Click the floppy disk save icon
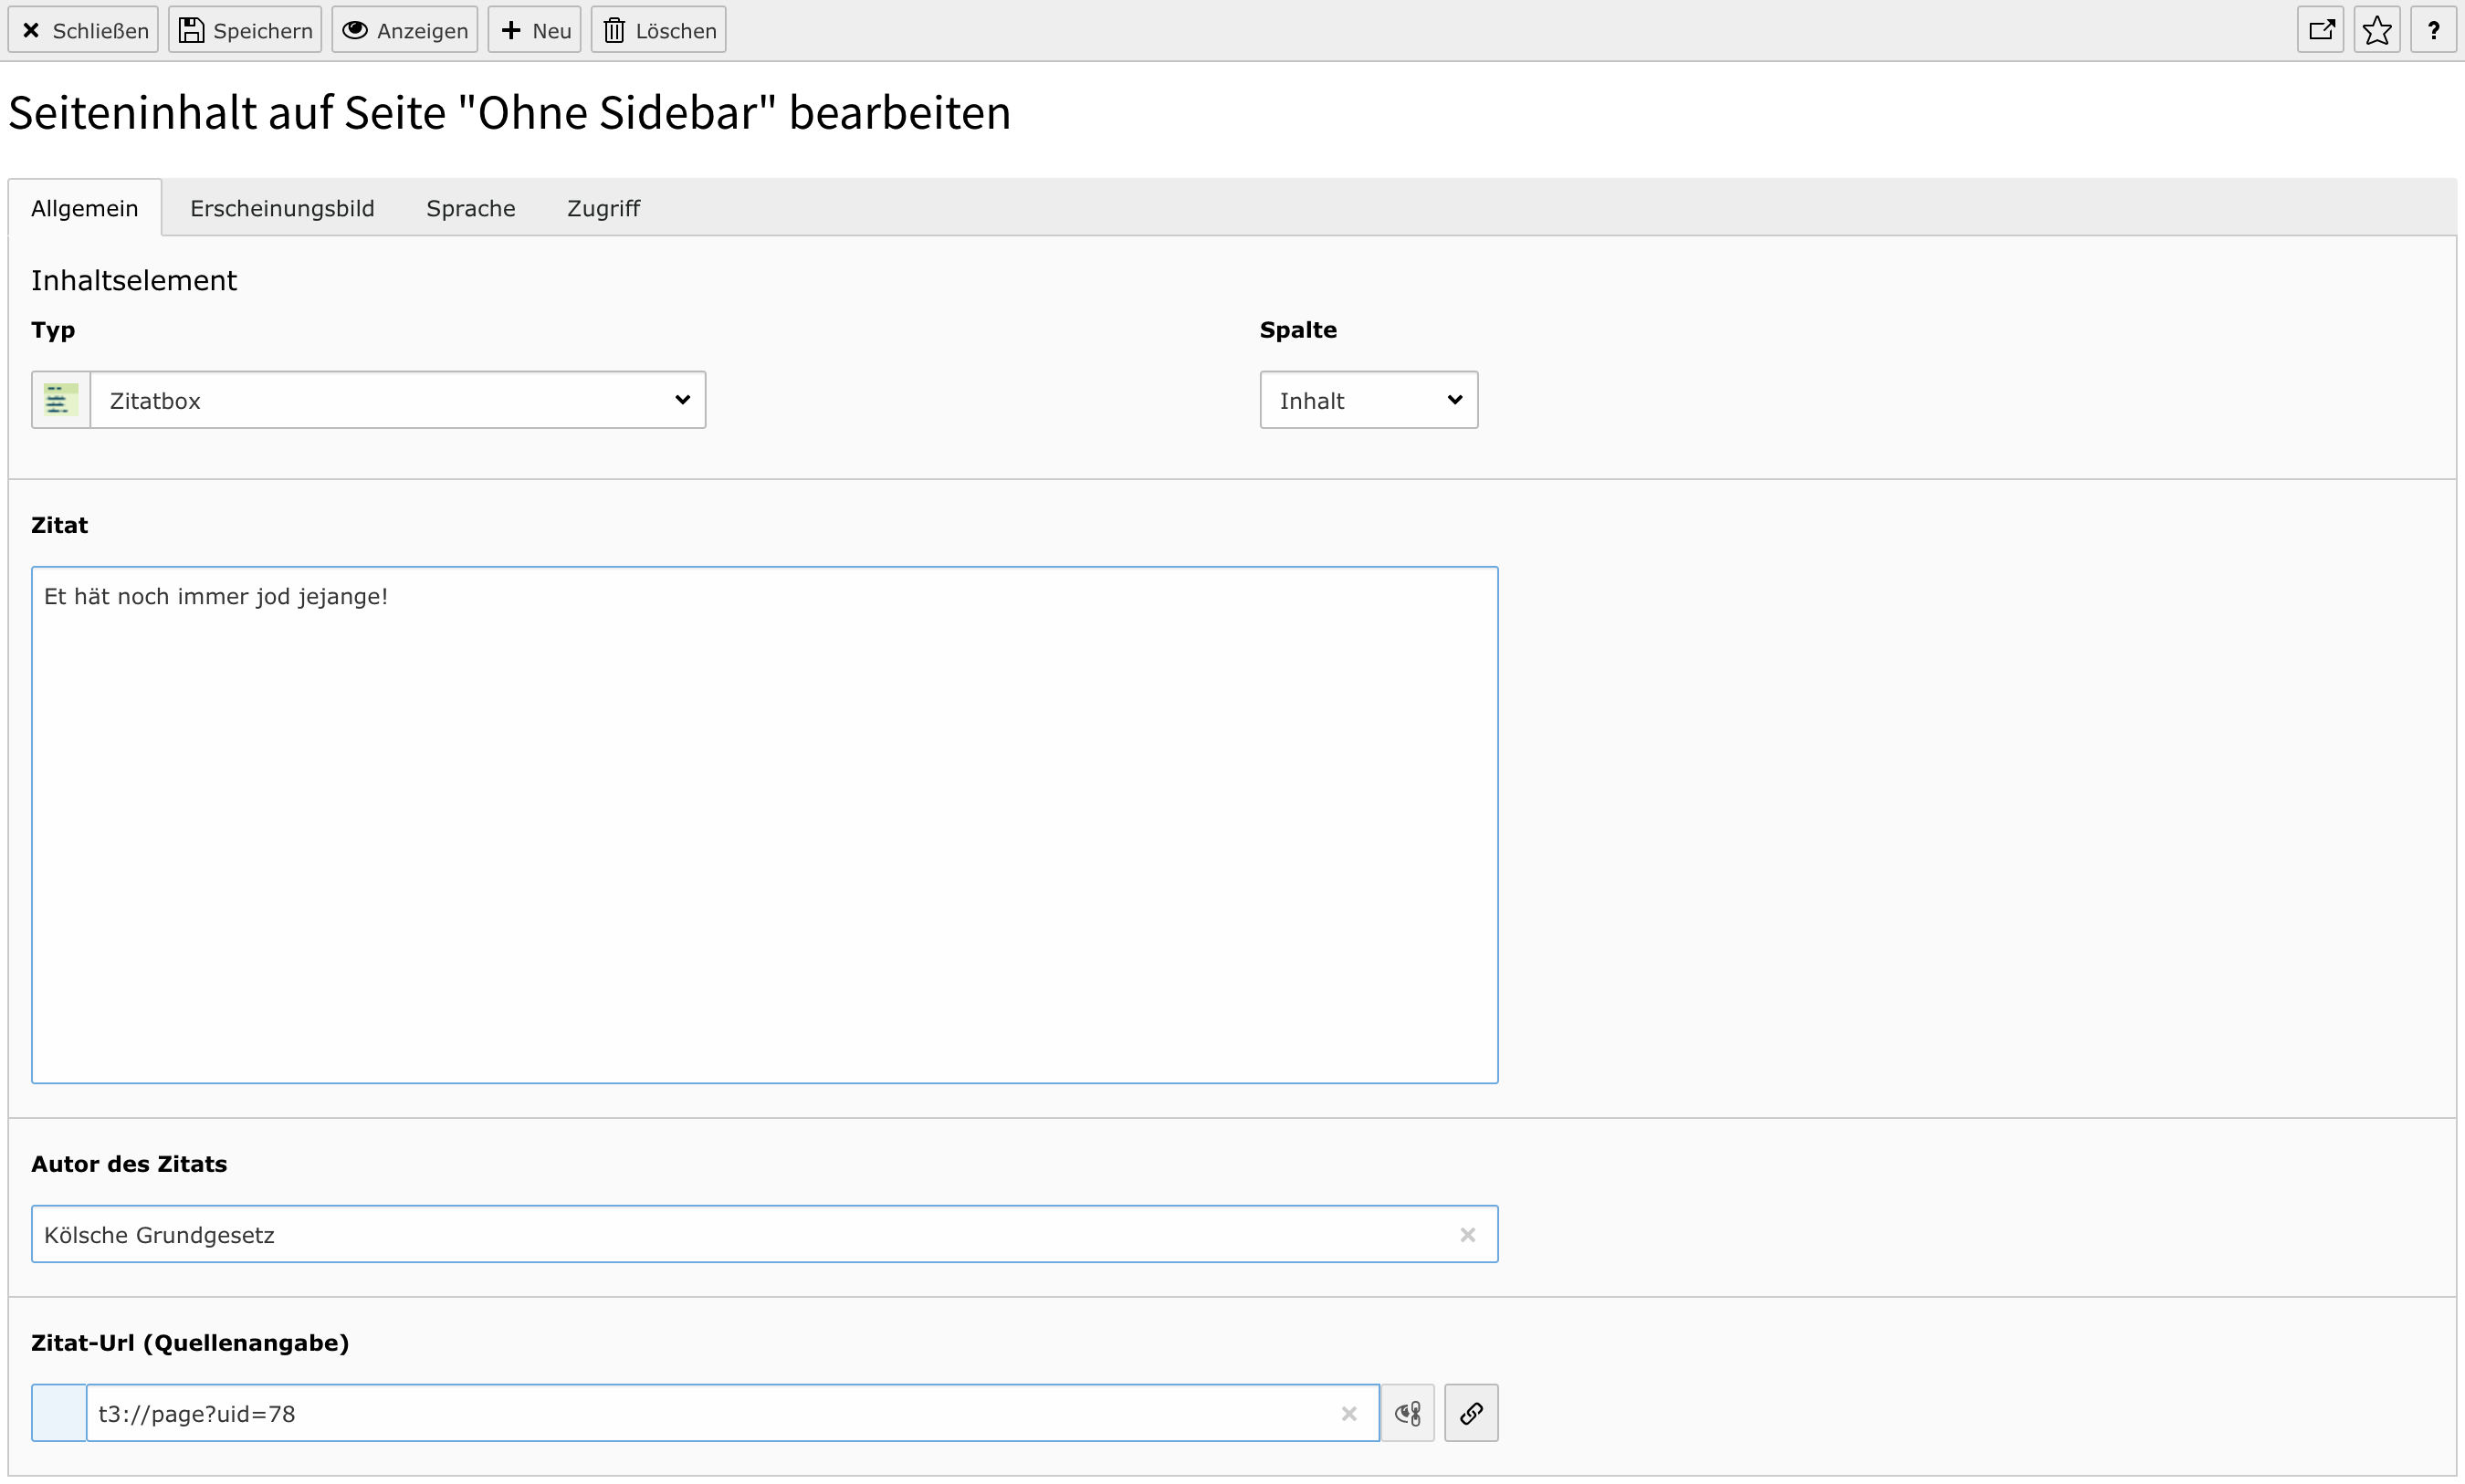Viewport: 2465px width, 1484px height. point(191,30)
